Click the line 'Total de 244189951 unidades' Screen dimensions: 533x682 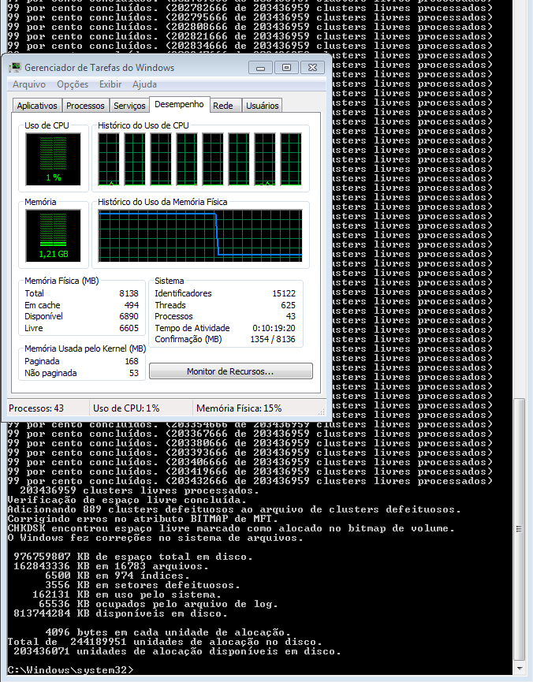point(165,642)
